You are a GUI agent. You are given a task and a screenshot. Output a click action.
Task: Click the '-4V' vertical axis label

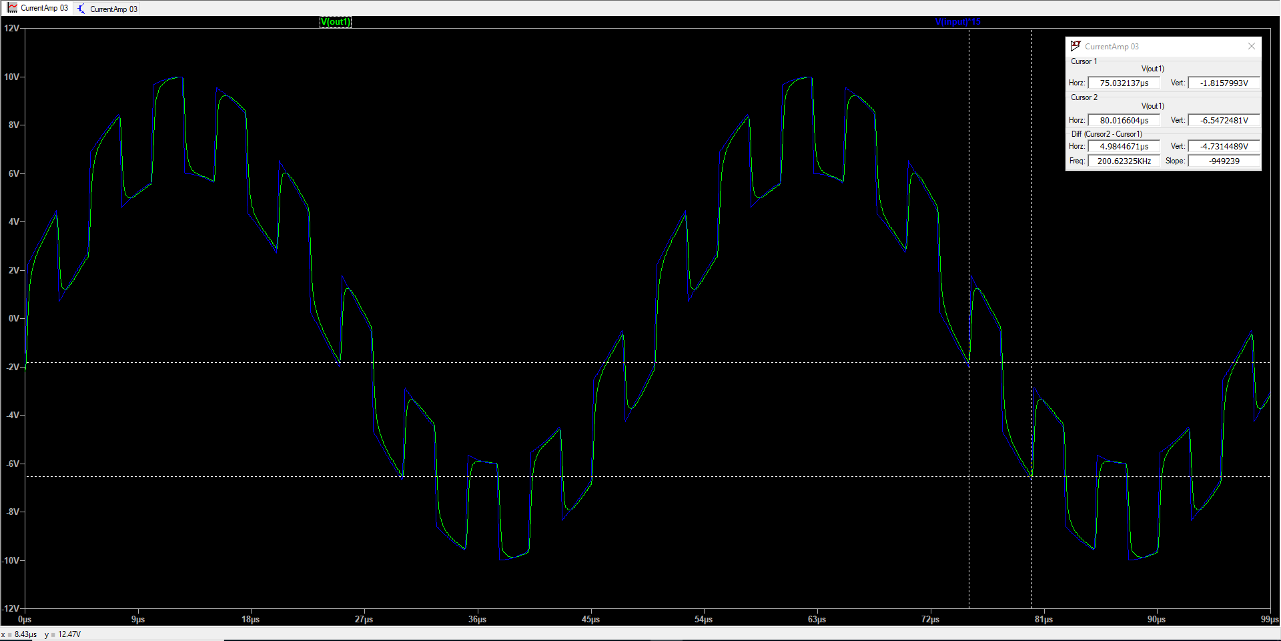(12, 415)
